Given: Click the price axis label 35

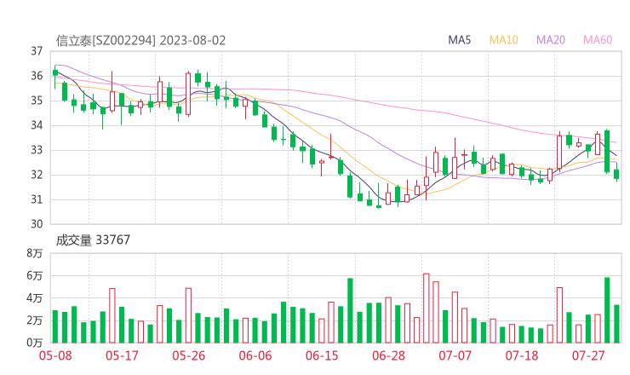Looking at the screenshot, I should tap(37, 101).
